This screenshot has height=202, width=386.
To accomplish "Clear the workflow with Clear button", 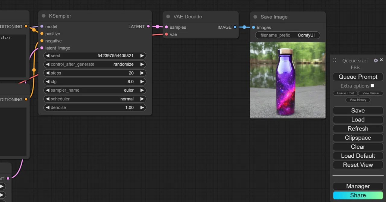I will click(358, 147).
